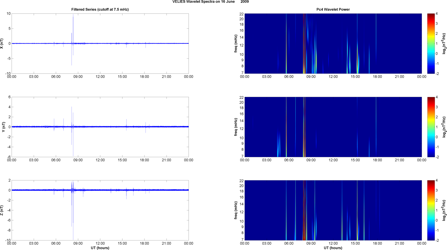The width and height of the screenshot is (447, 250).
Task: Select the Z (nT) axis label
Action: coord(2,210)
